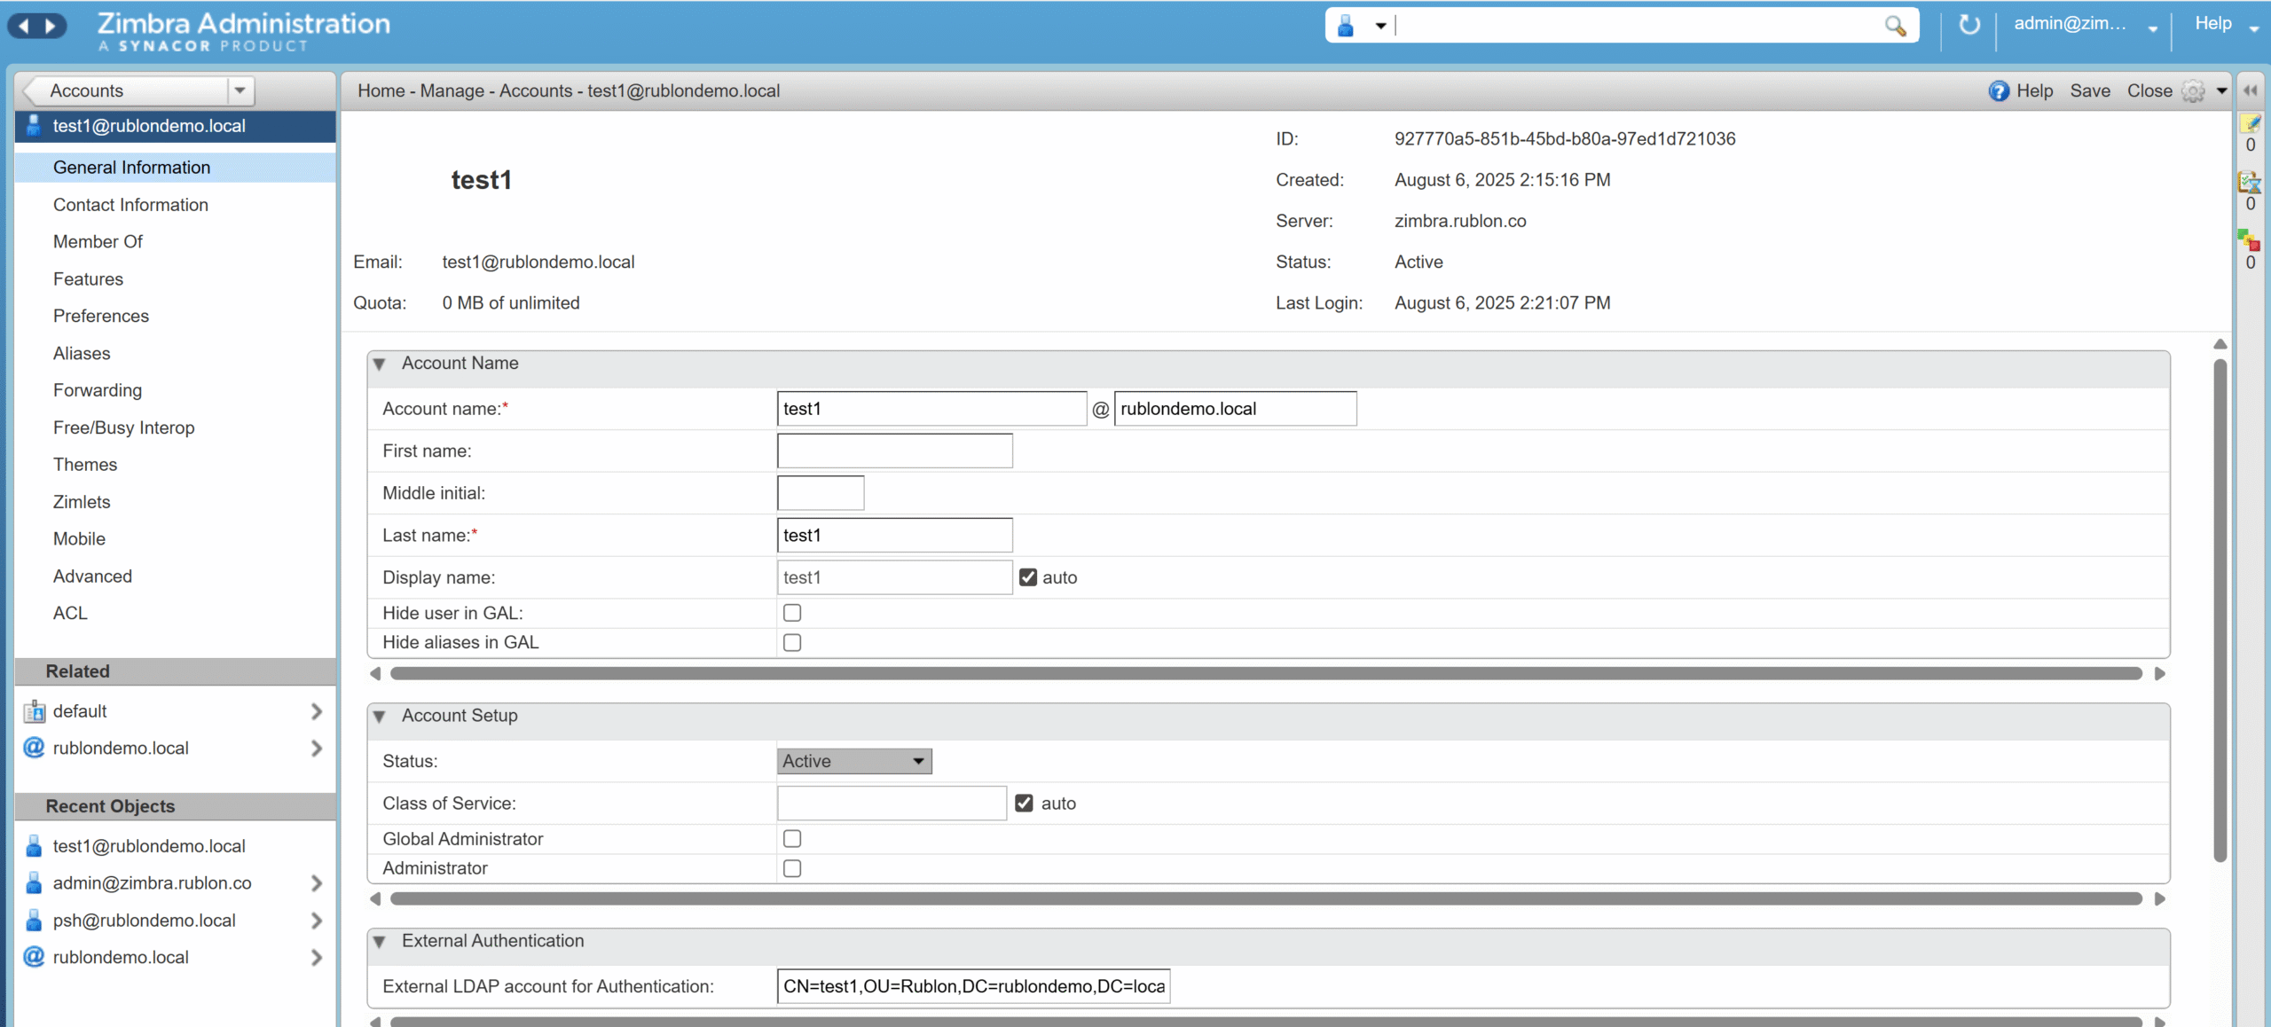
Task: Click the back navigation arrow
Action: [x=24, y=26]
